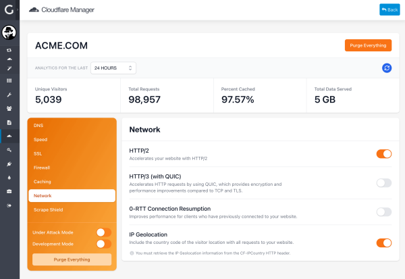Screen dimensions: 405x279
Task: Click the Cloudflare cloud logo in header
Action: 34,10
